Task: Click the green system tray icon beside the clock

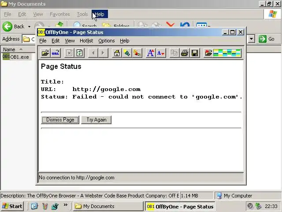Action: point(258,206)
